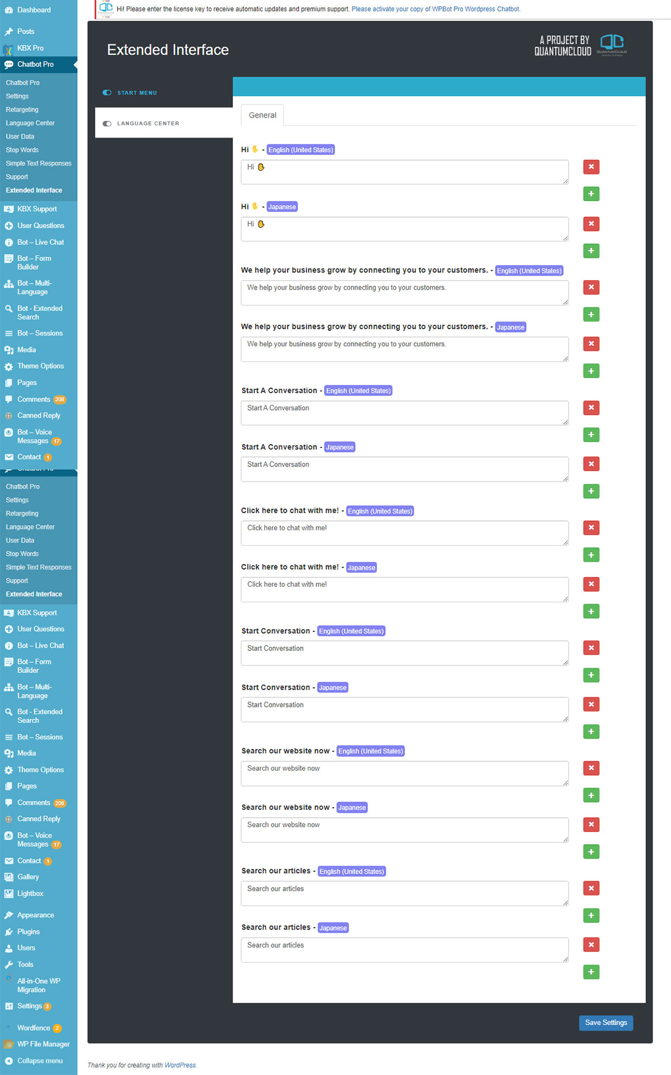This screenshot has height=1075, width=671.
Task: Add below 'Start Conversation' Japanese field
Action: (x=591, y=732)
